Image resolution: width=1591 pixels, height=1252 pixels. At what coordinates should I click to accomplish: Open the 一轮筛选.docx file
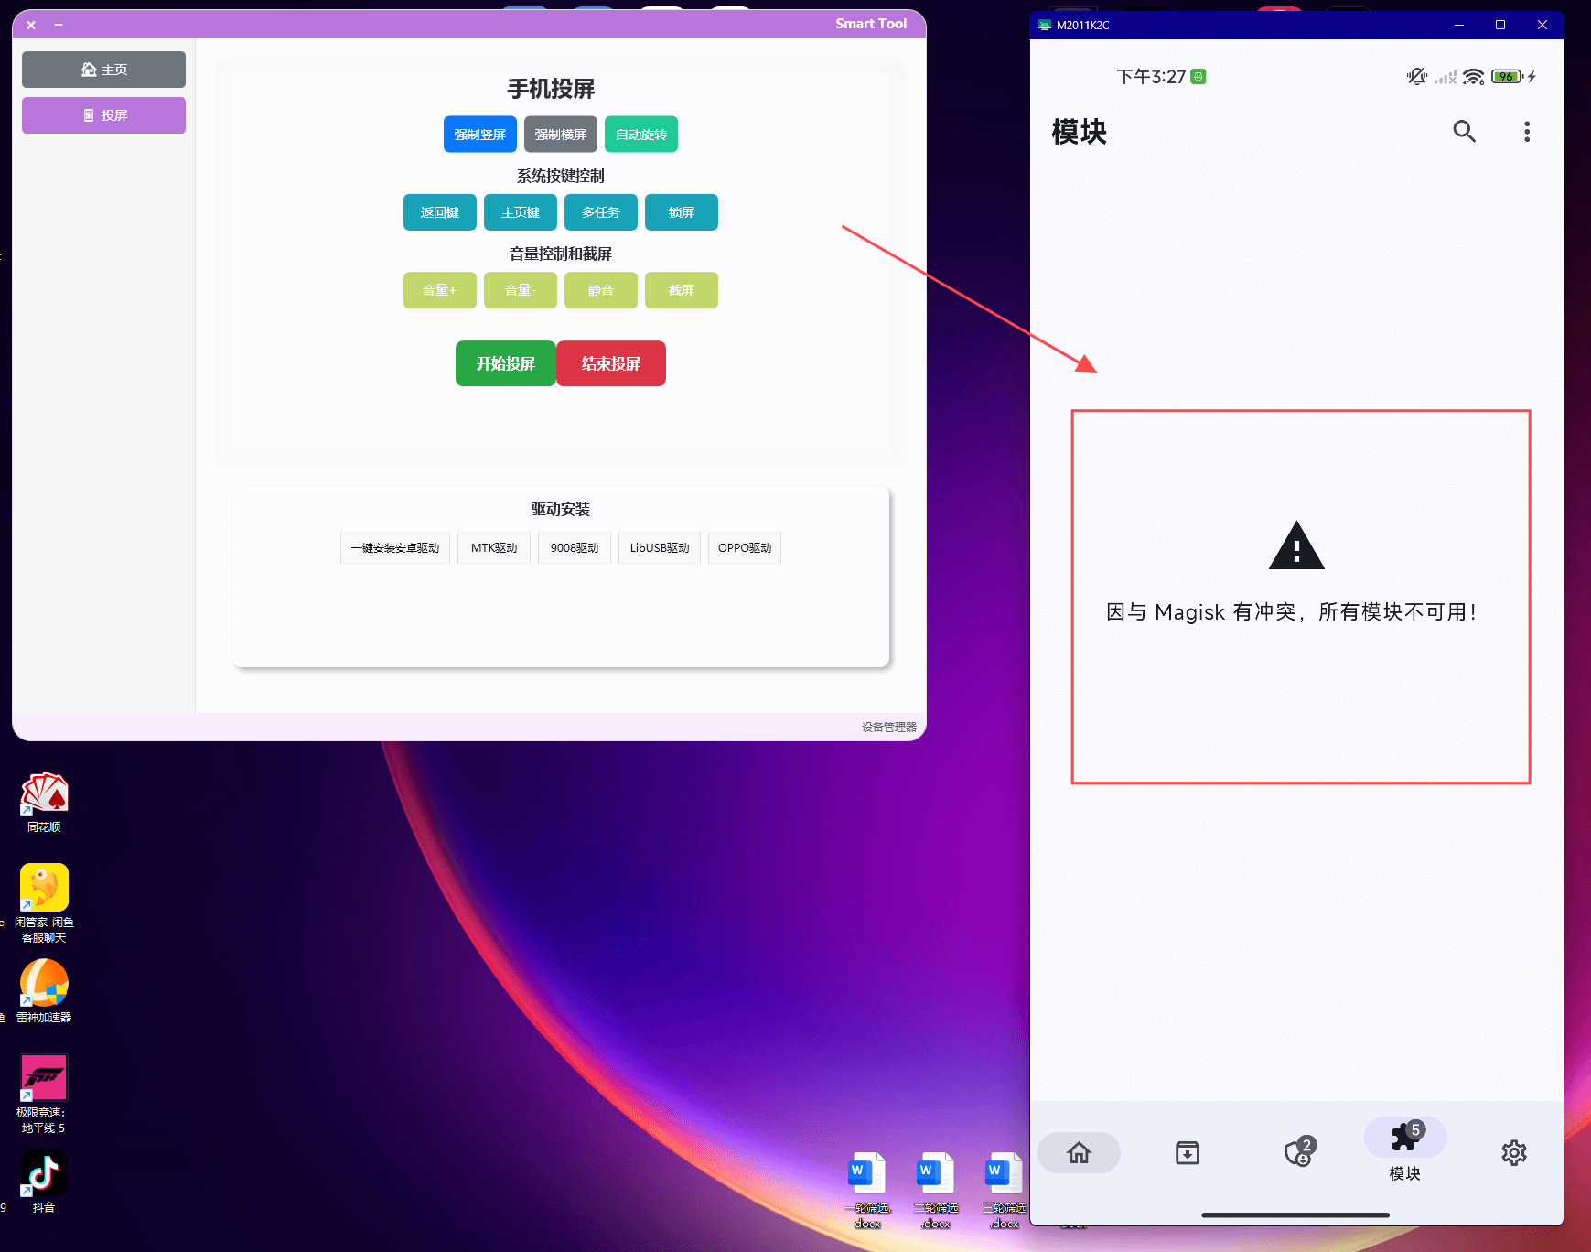pos(867,1190)
